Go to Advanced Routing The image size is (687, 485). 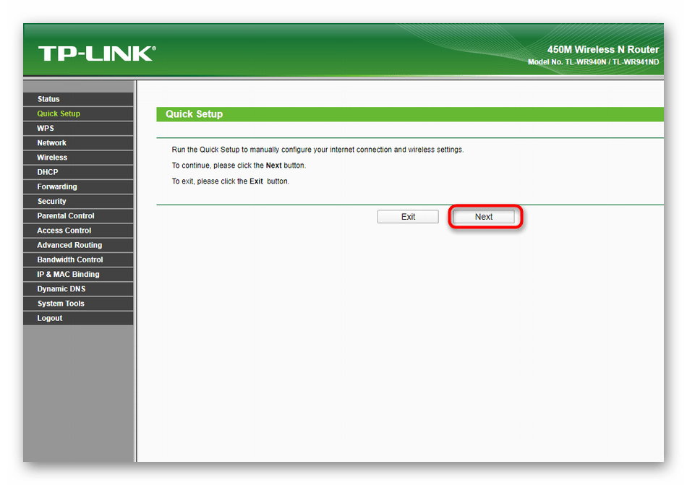click(x=78, y=245)
